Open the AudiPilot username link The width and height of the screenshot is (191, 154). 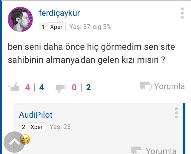[x=36, y=115]
